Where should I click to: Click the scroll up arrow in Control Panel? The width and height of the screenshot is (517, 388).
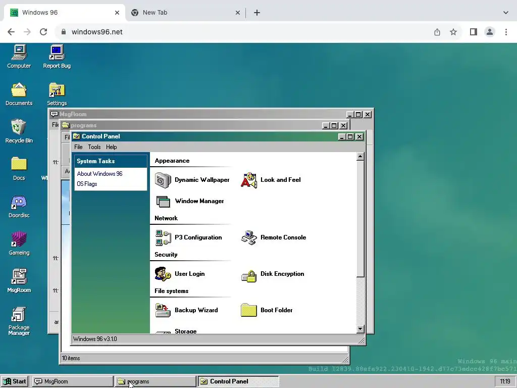(360, 157)
